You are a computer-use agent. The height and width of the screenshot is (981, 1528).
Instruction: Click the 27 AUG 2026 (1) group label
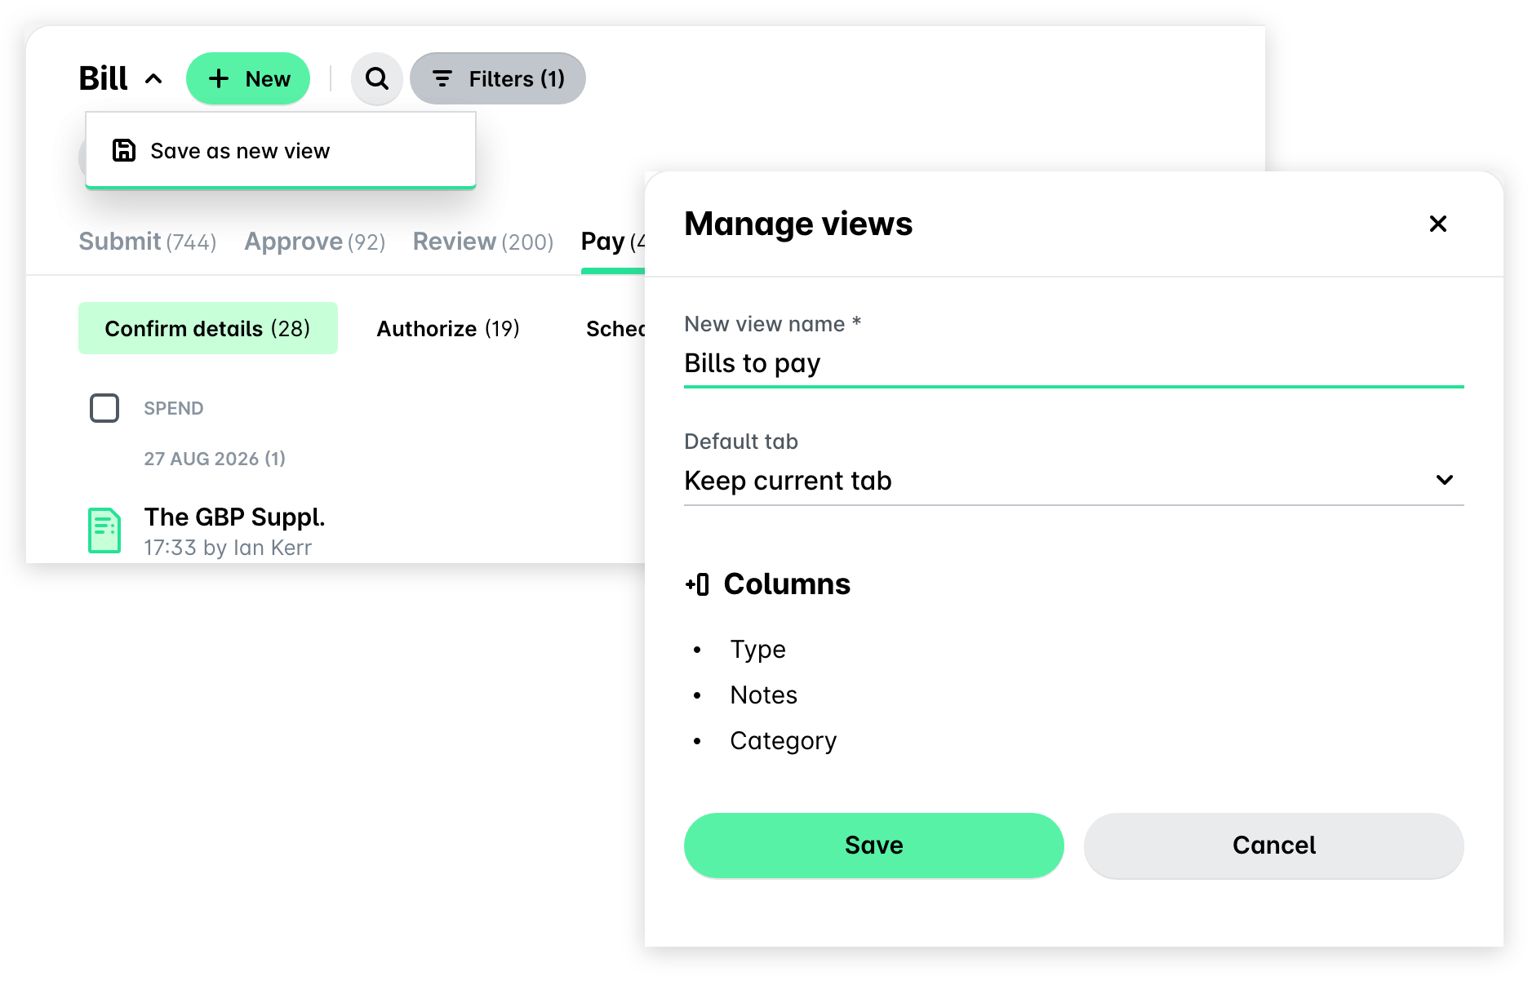[215, 459]
